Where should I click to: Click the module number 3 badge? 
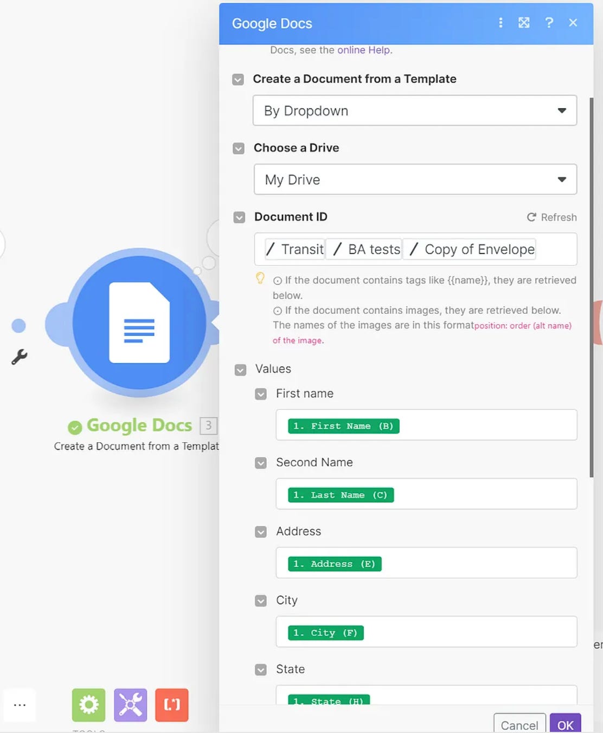[x=208, y=426]
